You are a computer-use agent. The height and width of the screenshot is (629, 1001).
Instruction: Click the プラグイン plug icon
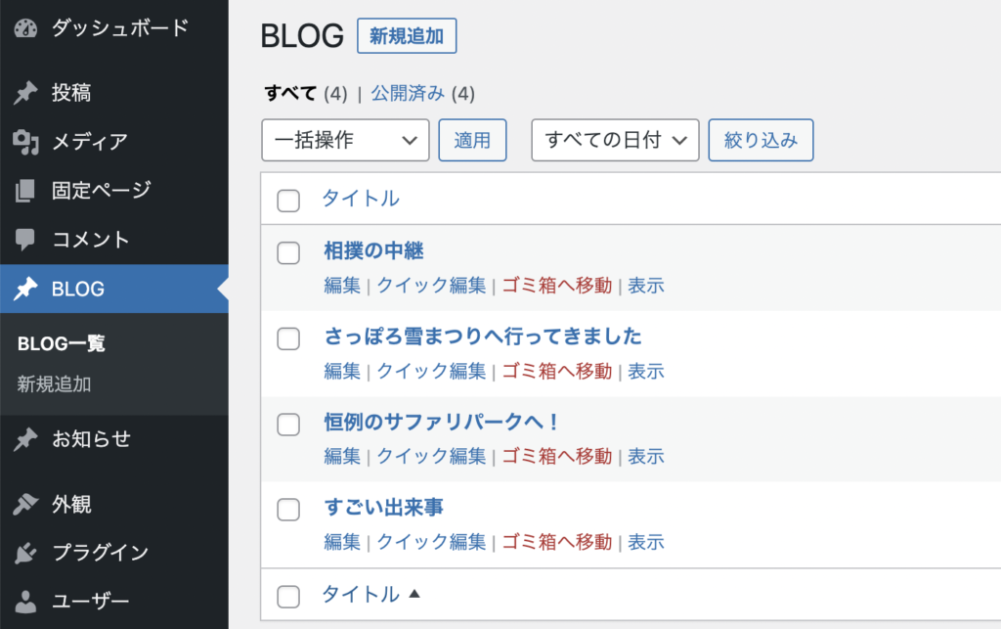click(x=25, y=553)
